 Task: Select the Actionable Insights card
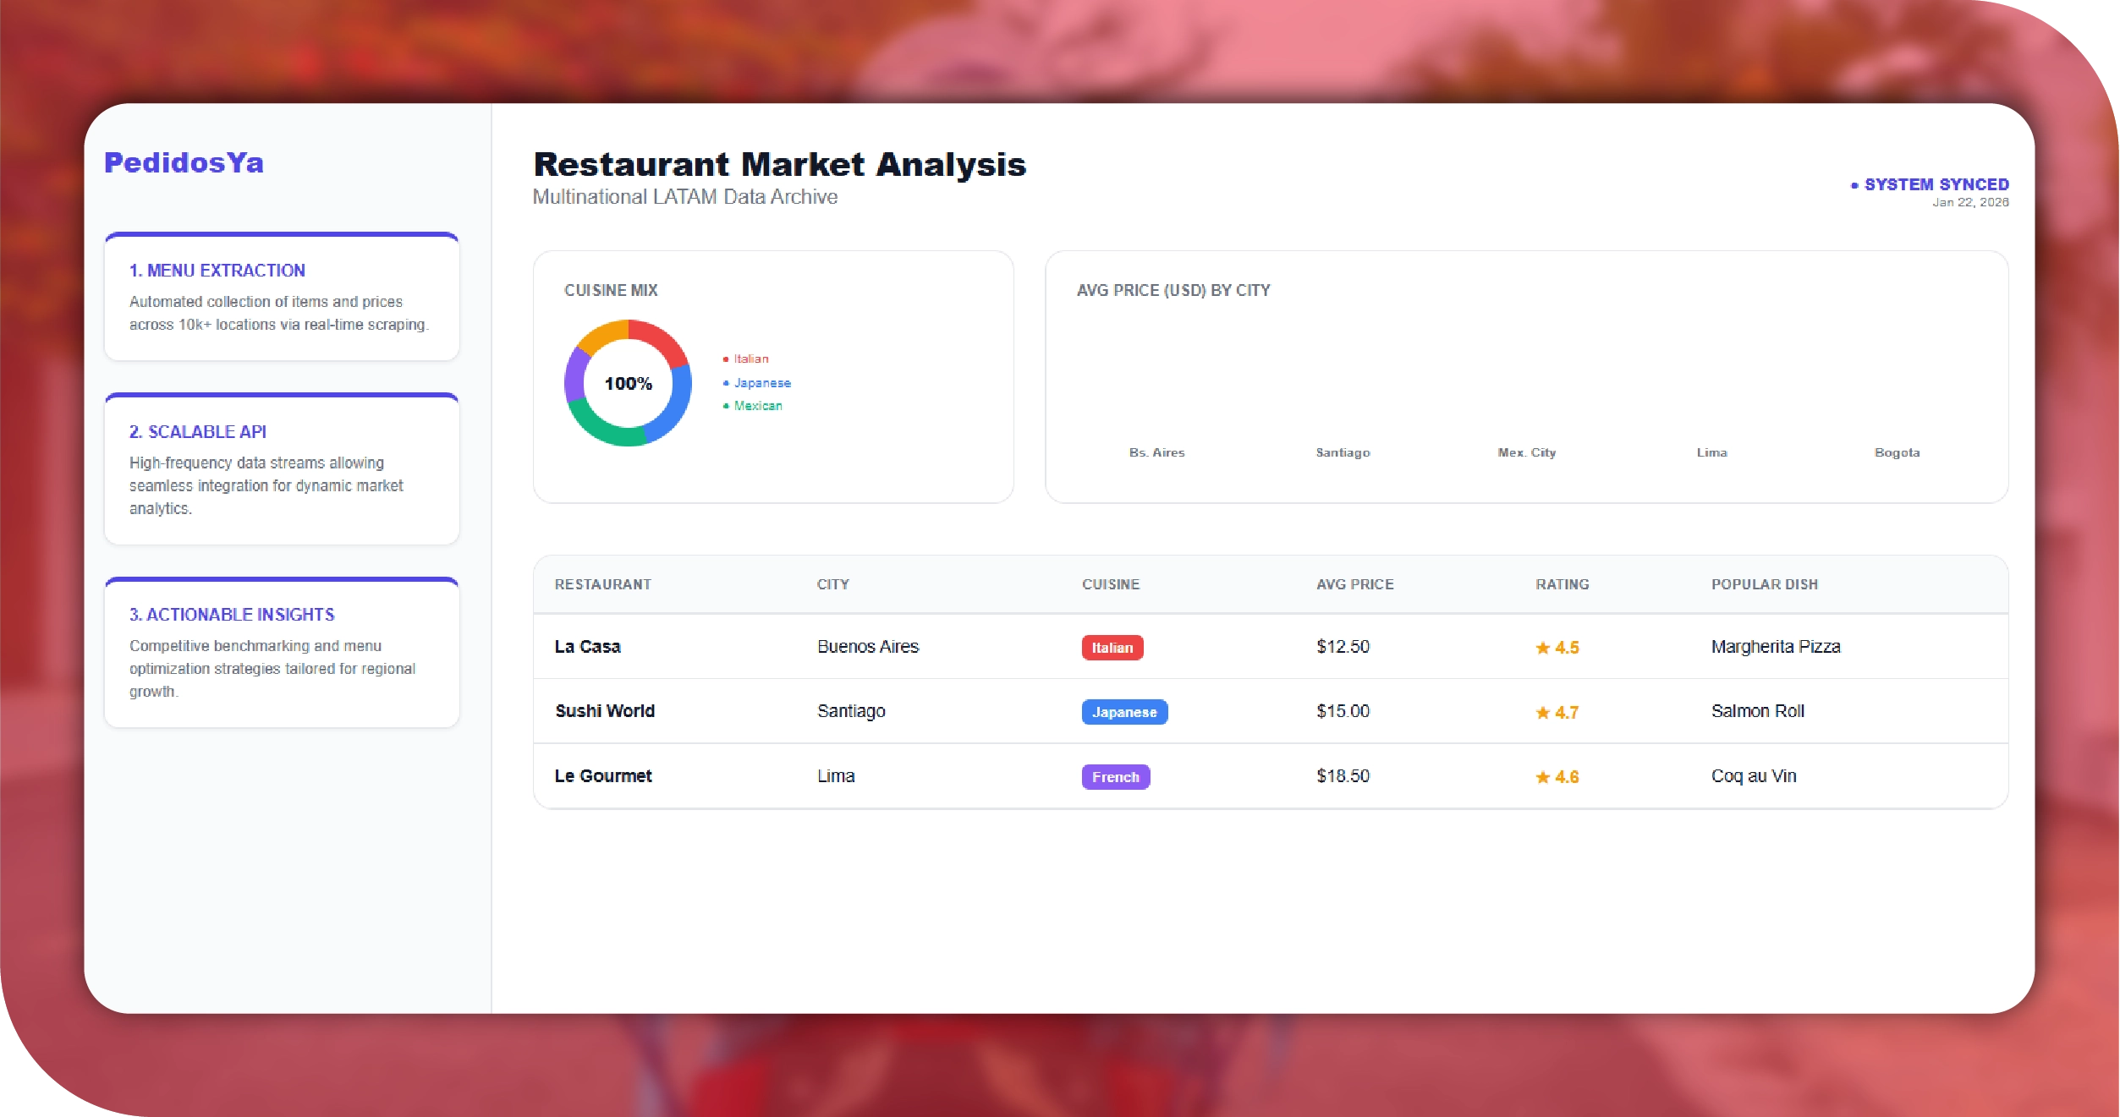281,652
